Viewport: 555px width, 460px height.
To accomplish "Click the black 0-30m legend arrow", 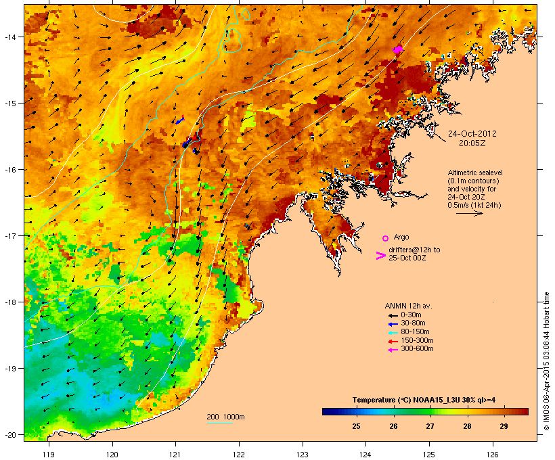I will pos(393,316).
